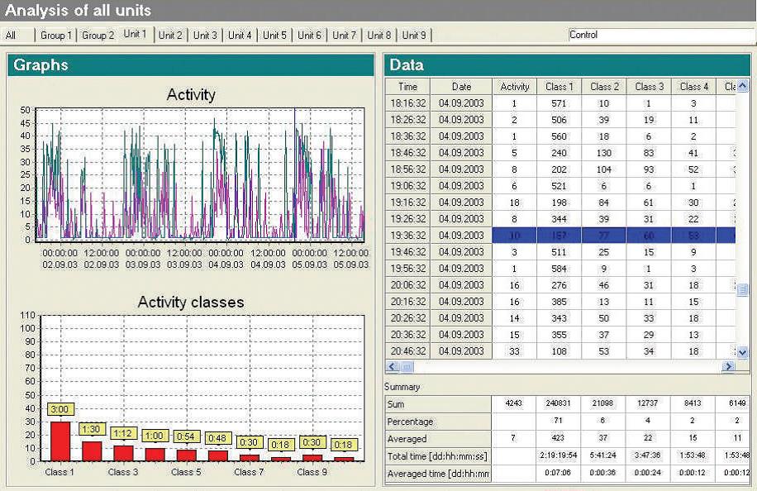The image size is (757, 491).
Task: Click the Class 1 column header in the data table
Action: [559, 87]
